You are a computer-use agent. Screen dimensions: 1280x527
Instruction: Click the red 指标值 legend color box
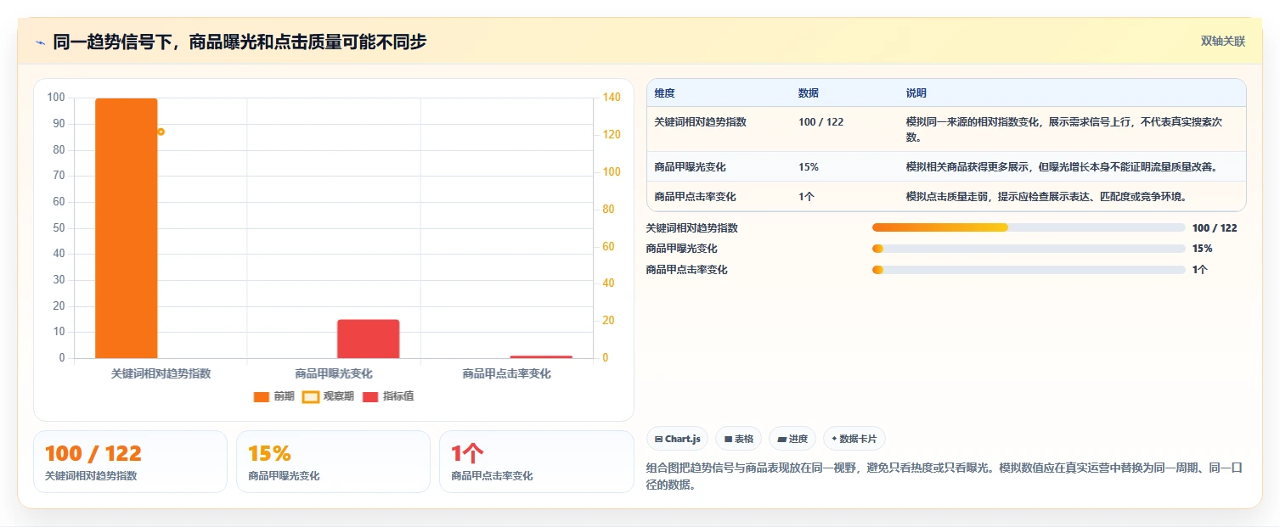click(370, 396)
